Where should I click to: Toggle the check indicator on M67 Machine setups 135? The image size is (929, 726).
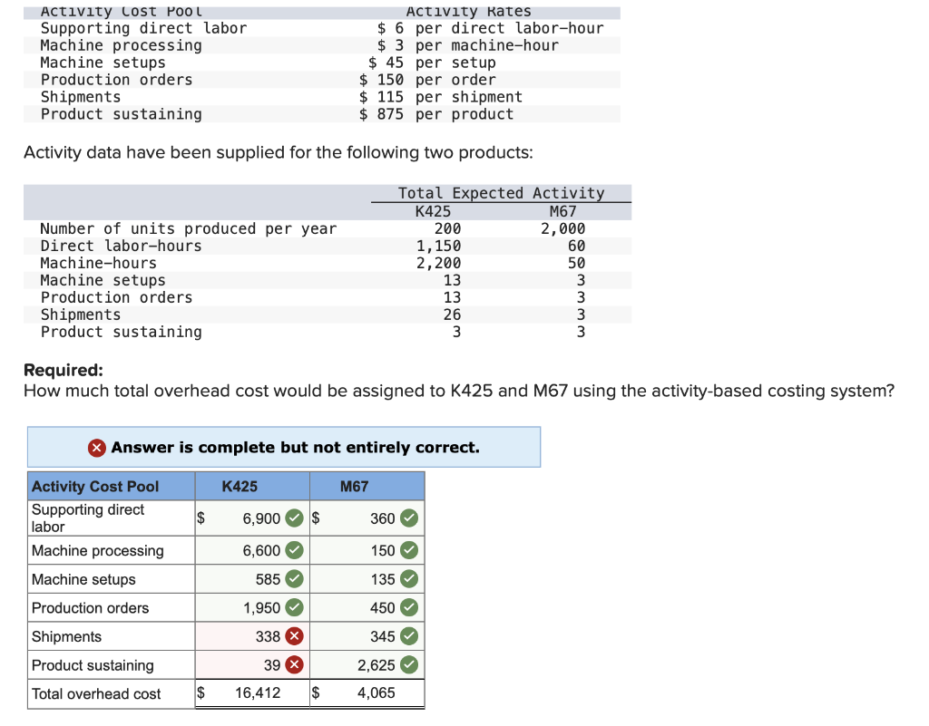click(408, 578)
